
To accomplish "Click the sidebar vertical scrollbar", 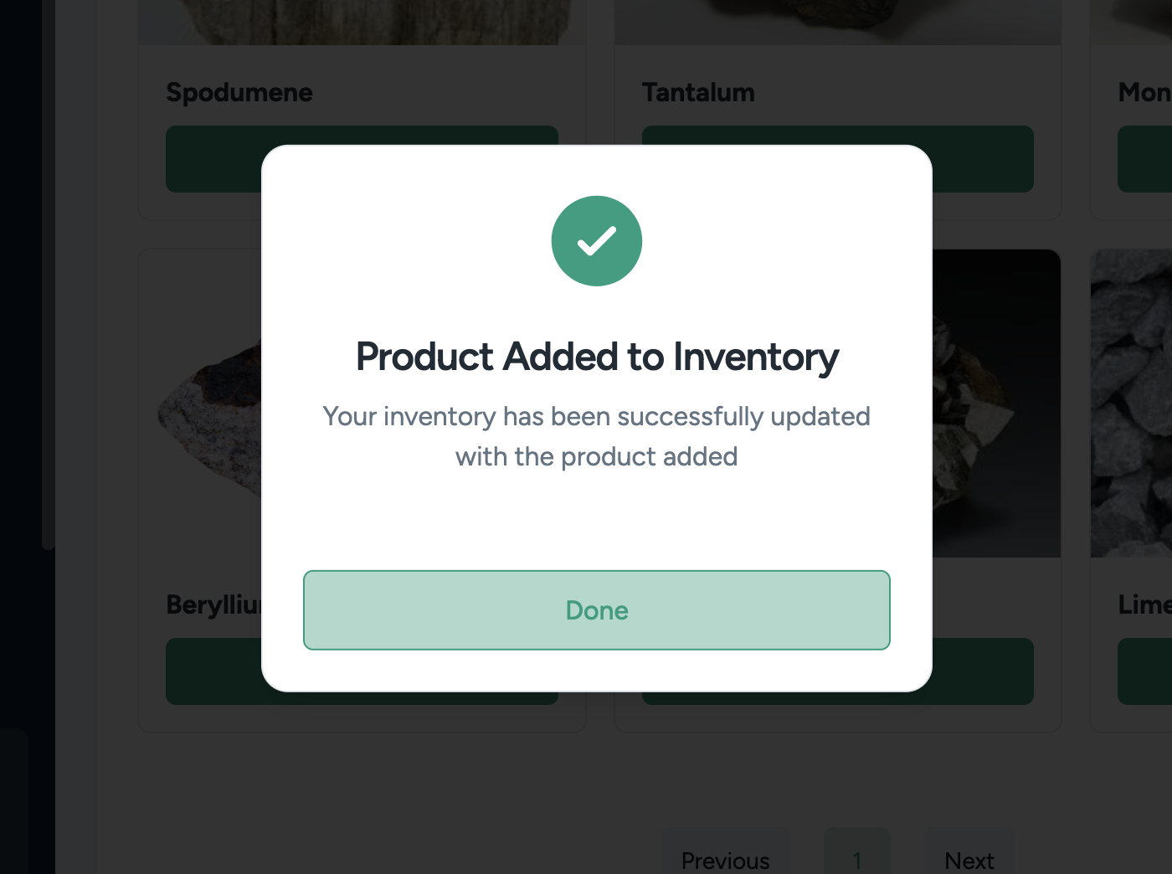I will 49,276.
